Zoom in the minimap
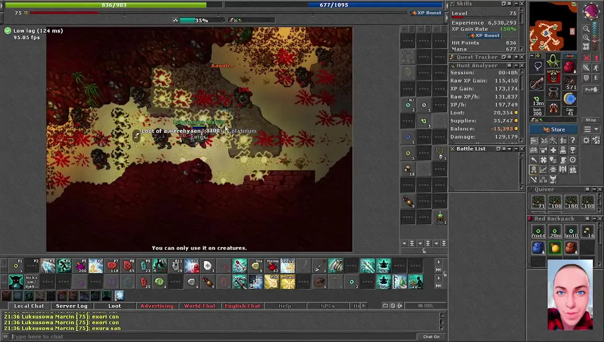The image size is (604, 342). (x=586, y=38)
